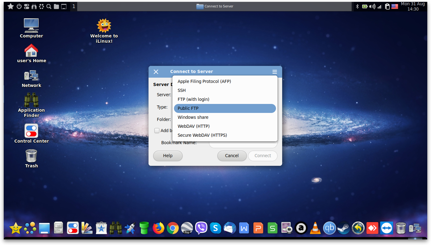Close the Connect to Server dialog

(156, 72)
